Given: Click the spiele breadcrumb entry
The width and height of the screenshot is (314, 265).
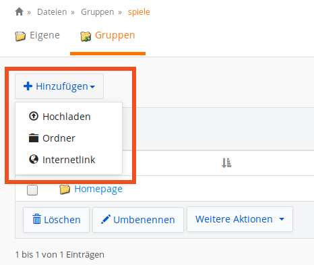Looking at the screenshot, I should 139,12.
